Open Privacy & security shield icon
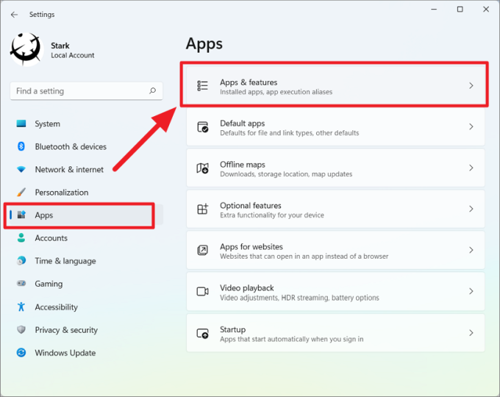The image size is (500, 397). 21,330
